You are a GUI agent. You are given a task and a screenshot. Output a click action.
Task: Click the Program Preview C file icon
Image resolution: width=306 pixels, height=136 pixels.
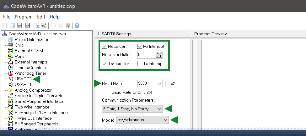point(36,26)
